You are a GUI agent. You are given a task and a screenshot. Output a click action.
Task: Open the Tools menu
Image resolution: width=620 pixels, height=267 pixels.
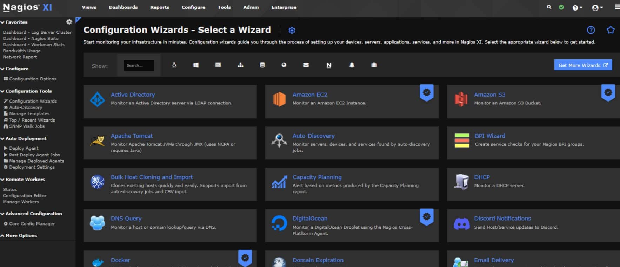(224, 7)
